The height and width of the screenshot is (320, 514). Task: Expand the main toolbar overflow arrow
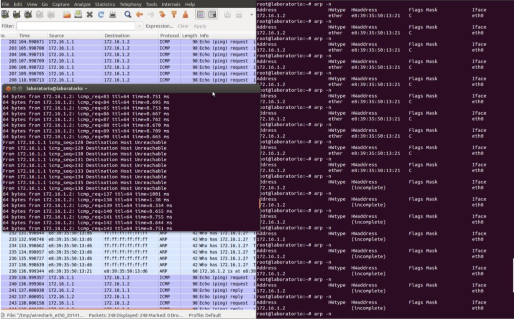click(x=251, y=15)
